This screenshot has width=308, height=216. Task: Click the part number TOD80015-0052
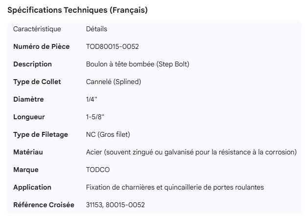pos(111,46)
